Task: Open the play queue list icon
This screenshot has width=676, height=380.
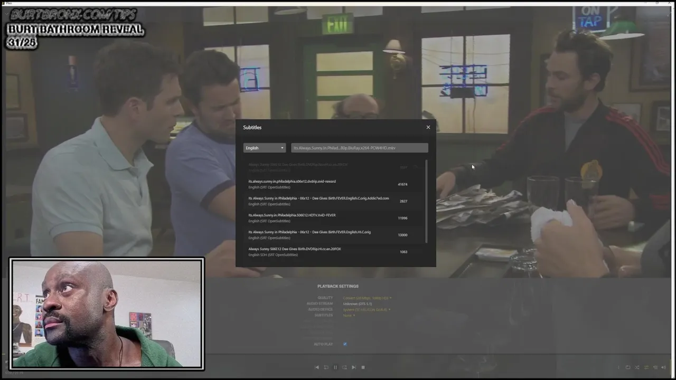Action: [x=655, y=367]
